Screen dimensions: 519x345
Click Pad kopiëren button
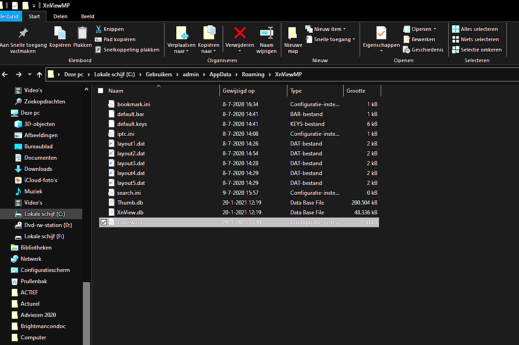(115, 39)
